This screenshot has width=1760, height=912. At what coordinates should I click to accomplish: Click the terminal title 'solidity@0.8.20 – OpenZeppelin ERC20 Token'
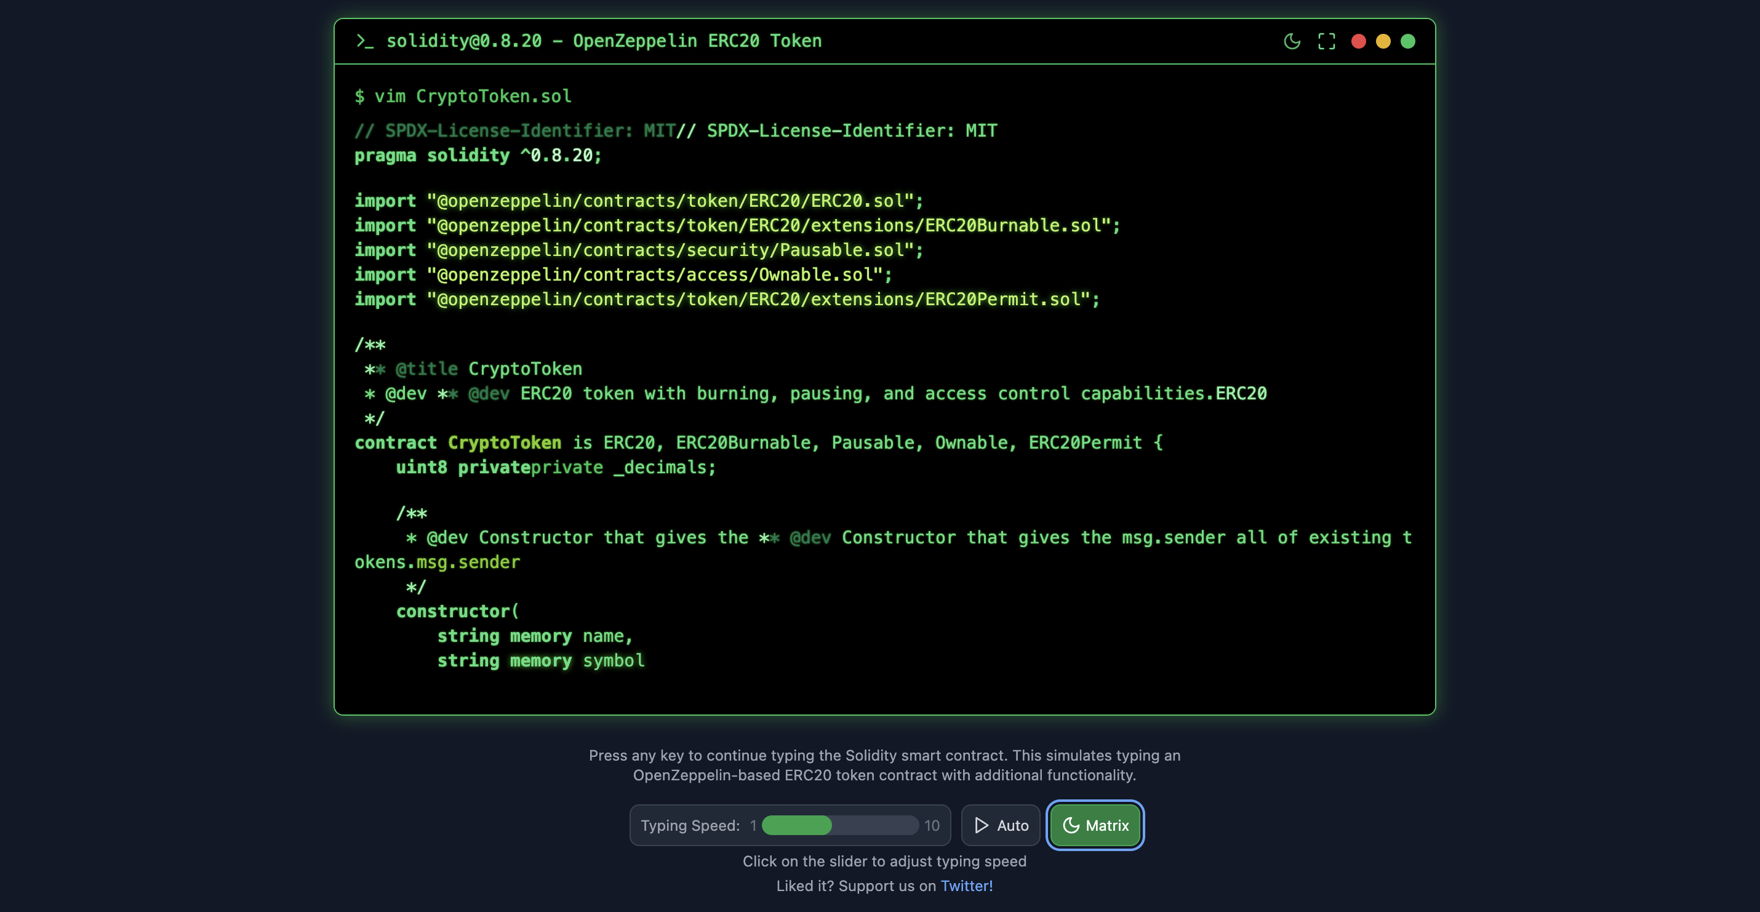pyautogui.click(x=604, y=41)
